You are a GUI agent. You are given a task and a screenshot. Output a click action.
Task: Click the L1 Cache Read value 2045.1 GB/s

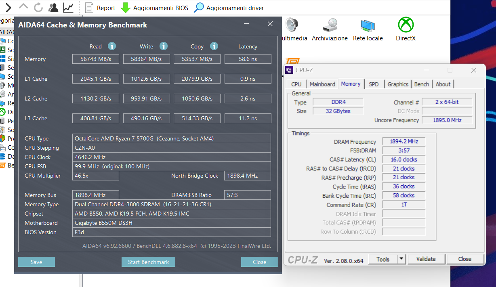[96, 79]
